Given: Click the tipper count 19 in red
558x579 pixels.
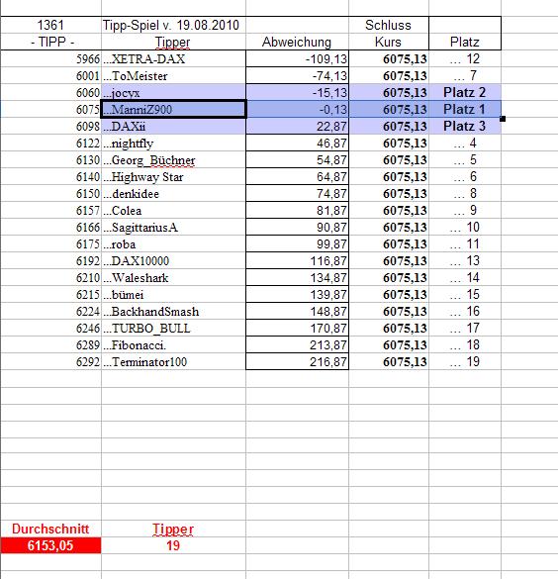Looking at the screenshot, I should point(173,545).
